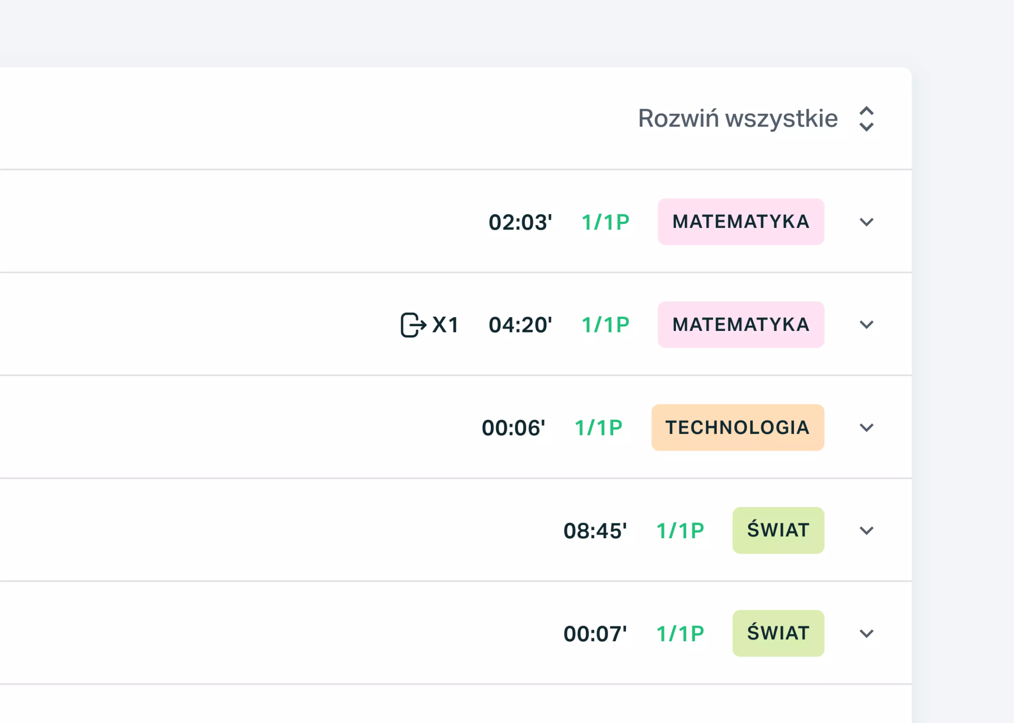Expand the 04:20' Matematyka row chevron
The height and width of the screenshot is (723, 1014).
[866, 325]
